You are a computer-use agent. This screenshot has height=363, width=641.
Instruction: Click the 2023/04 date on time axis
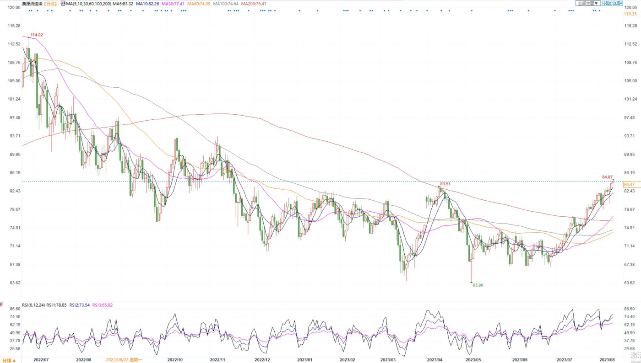click(x=434, y=360)
